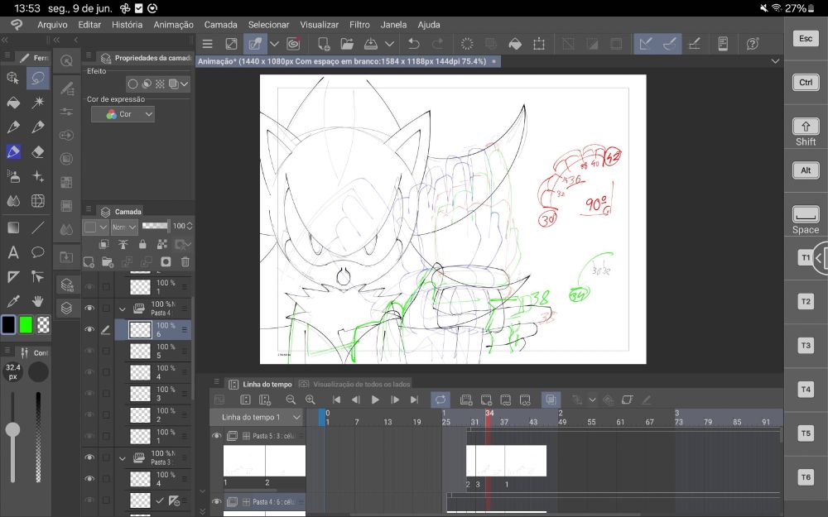
Task: Select the Lasso selection tool
Action: [x=37, y=78]
